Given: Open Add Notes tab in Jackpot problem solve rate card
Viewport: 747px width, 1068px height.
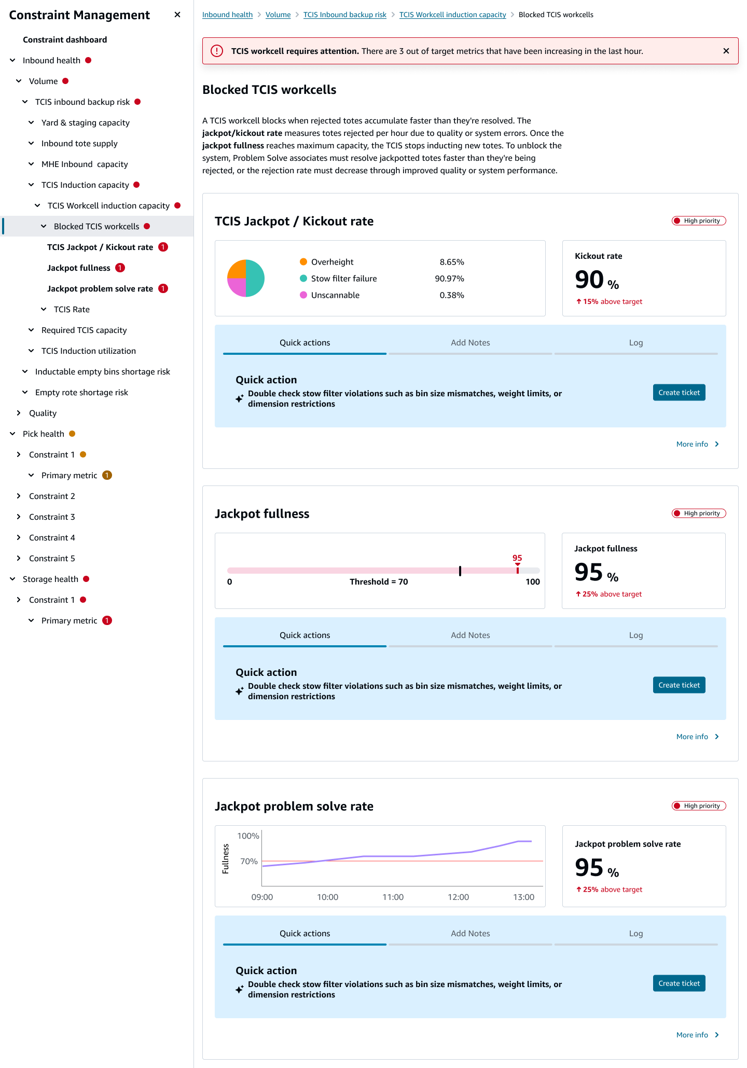Looking at the screenshot, I should point(470,934).
